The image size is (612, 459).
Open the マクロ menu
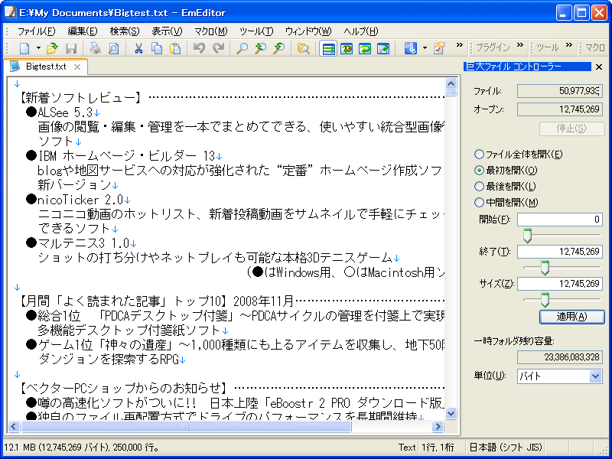[211, 31]
